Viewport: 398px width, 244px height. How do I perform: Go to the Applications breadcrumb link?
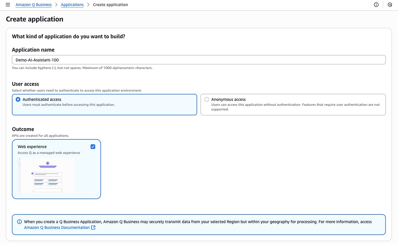click(x=72, y=5)
